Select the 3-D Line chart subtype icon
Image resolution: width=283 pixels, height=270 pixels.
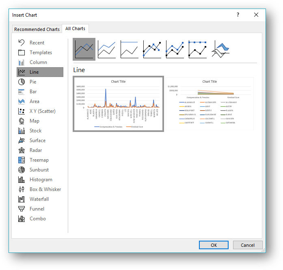220,49
